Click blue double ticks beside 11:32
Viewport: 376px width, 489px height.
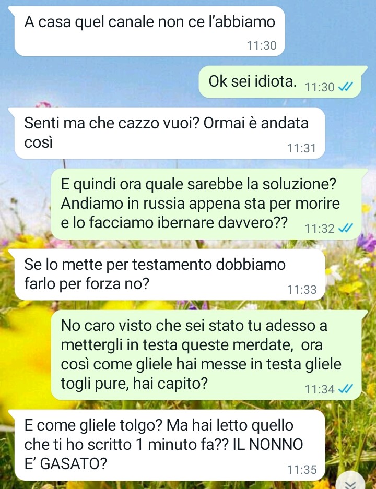point(345,228)
